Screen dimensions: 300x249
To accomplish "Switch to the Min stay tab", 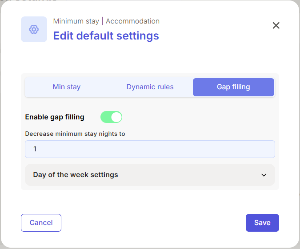I will point(67,87).
